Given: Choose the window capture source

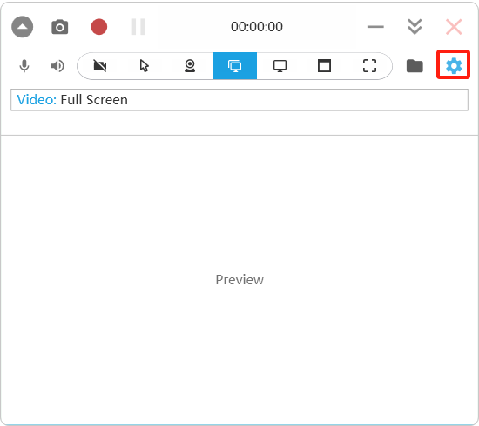Looking at the screenshot, I should click(325, 66).
